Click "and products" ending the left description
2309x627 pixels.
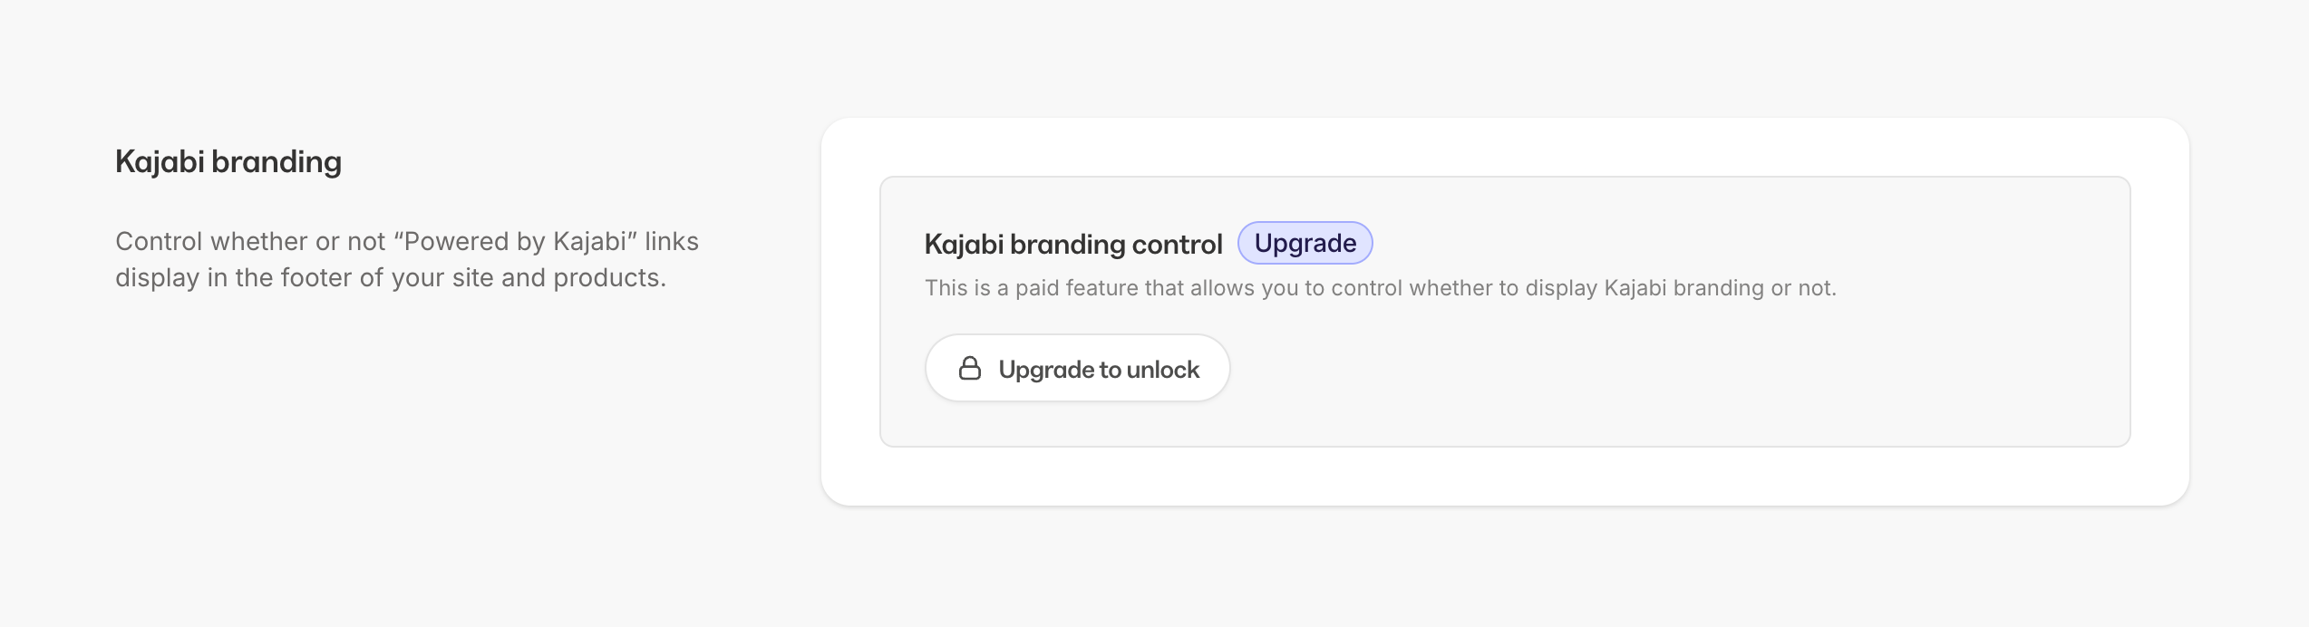click(x=584, y=277)
